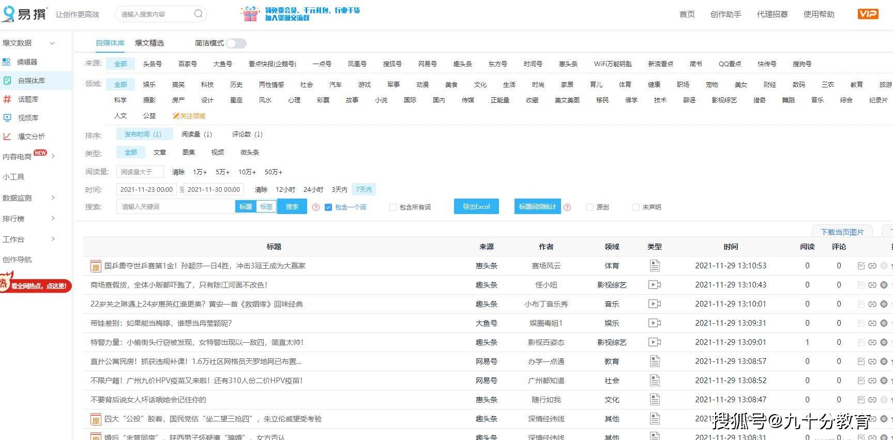Open 创作助手 in top navigation
Image resolution: width=893 pixels, height=440 pixels.
[725, 14]
